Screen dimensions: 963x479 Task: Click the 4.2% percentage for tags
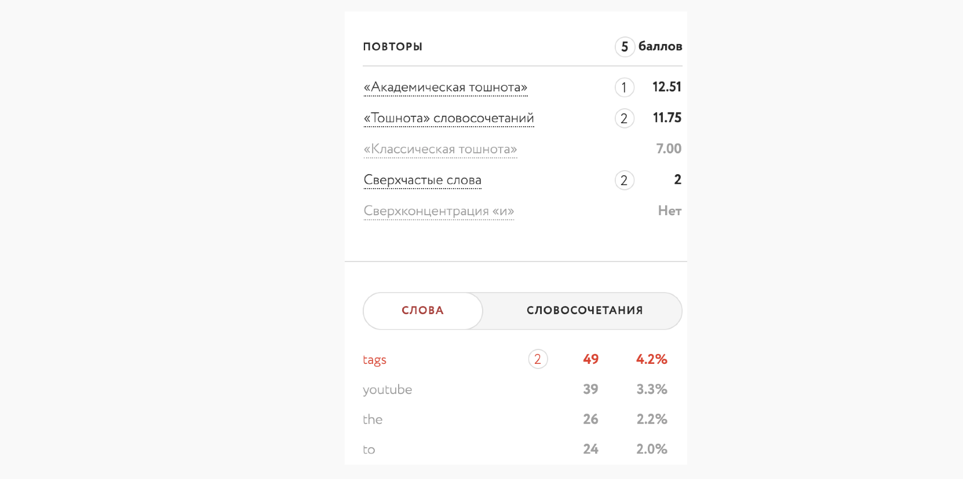[x=651, y=359]
